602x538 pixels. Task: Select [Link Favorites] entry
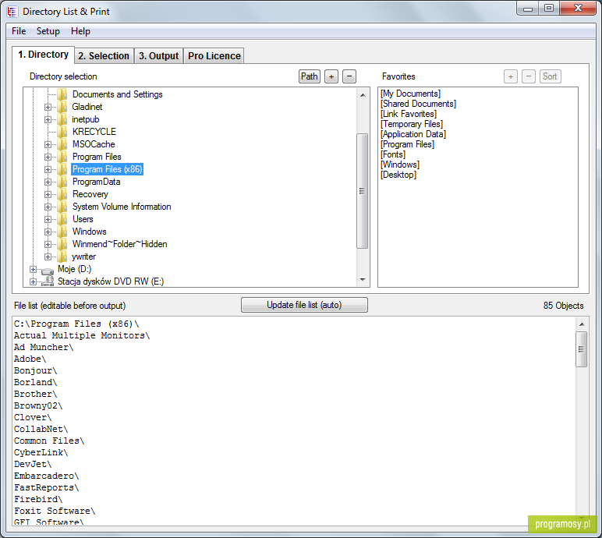[409, 114]
